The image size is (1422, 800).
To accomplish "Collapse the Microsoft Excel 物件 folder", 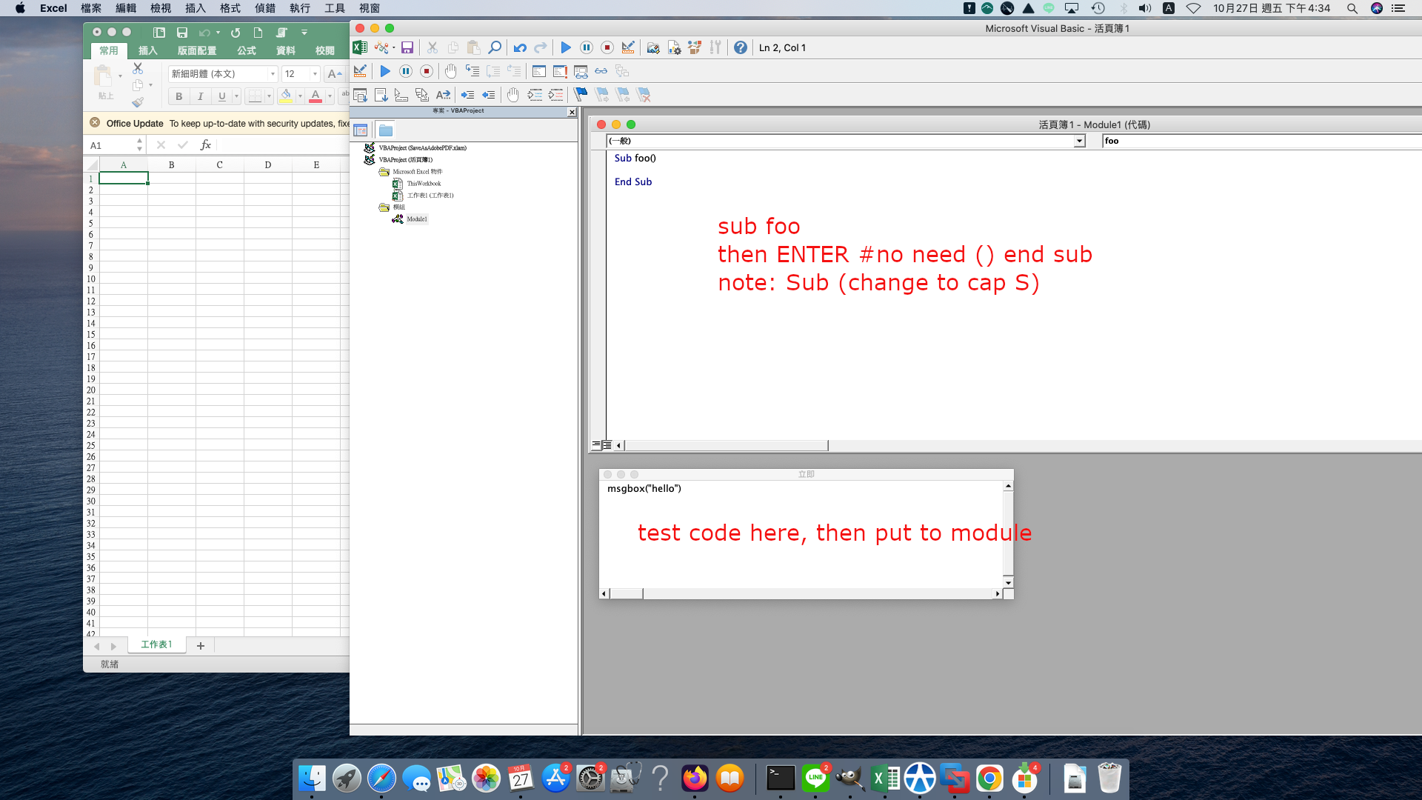I will [384, 172].
